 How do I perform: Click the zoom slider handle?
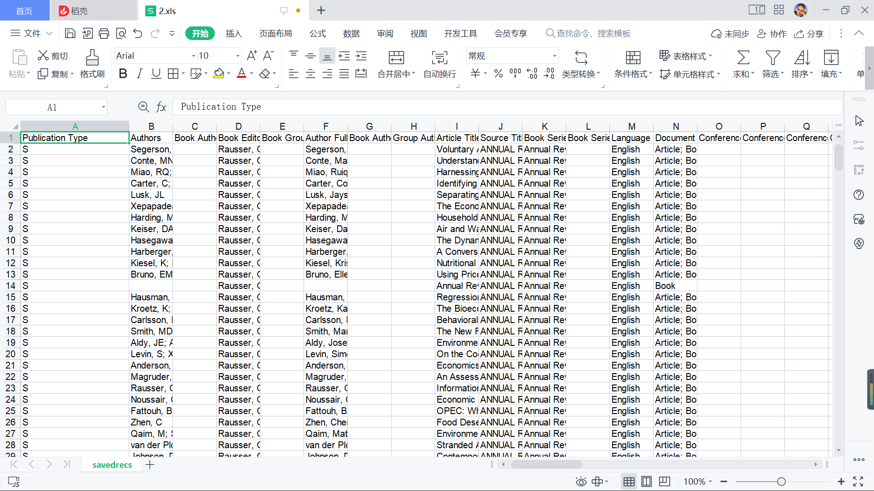(782, 481)
